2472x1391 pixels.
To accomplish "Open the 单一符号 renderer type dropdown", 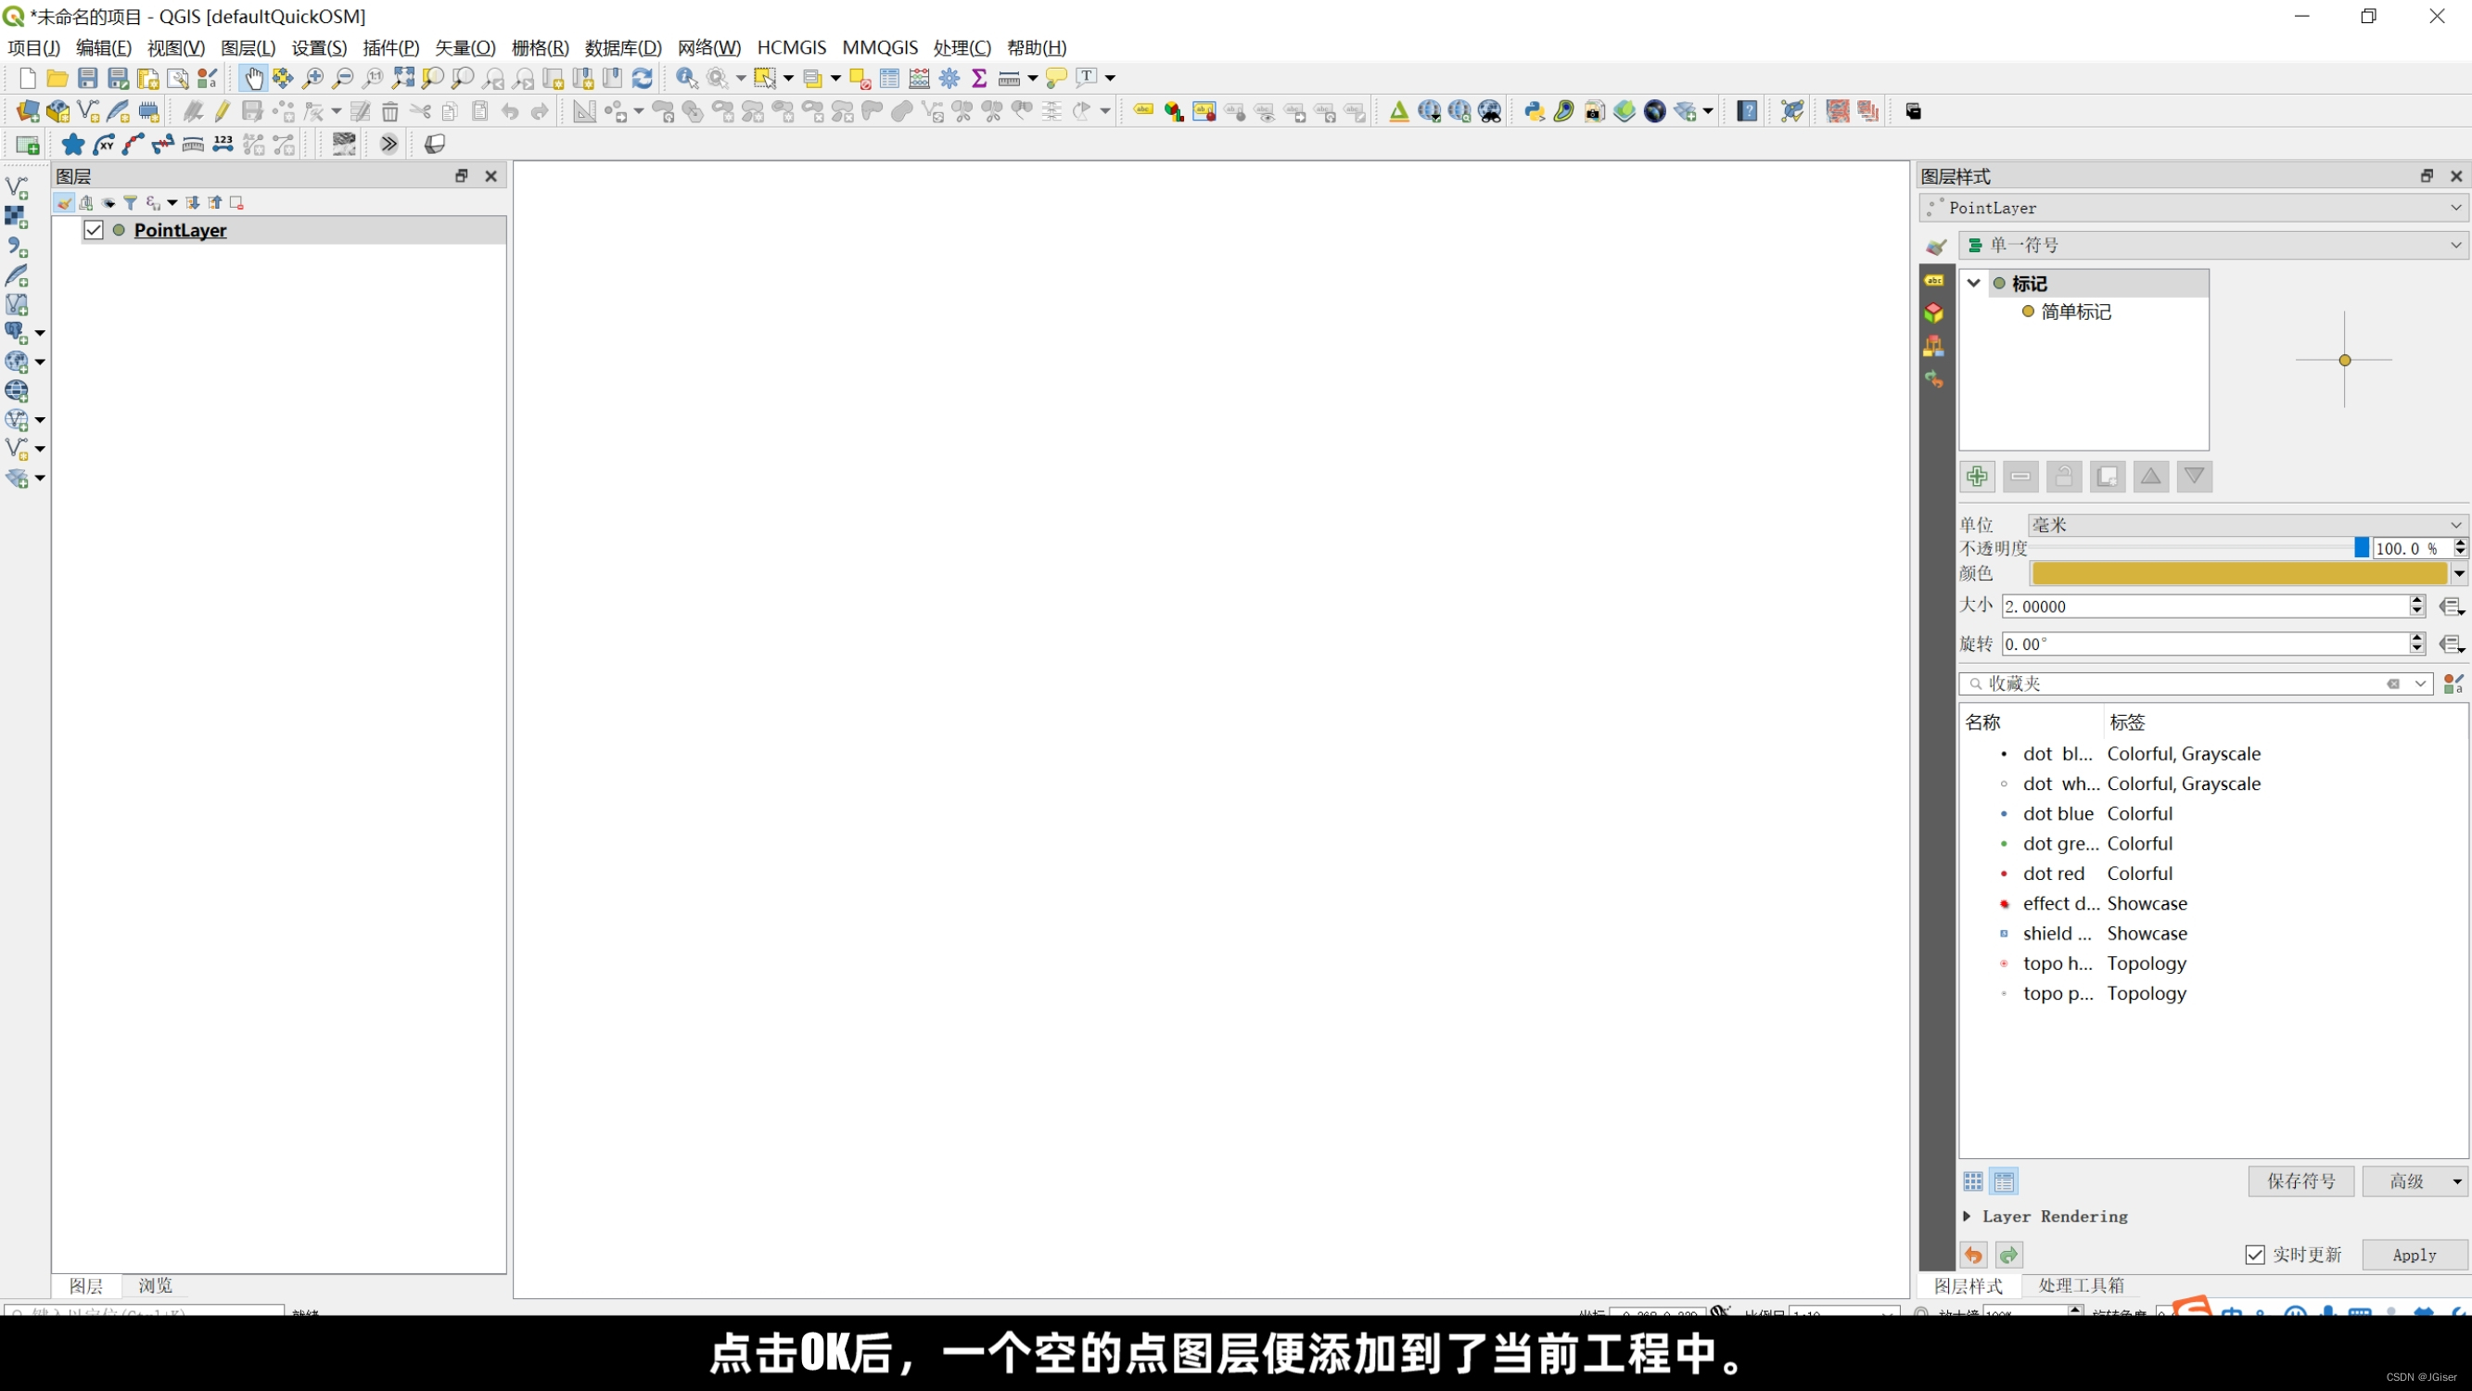I will tap(2214, 246).
